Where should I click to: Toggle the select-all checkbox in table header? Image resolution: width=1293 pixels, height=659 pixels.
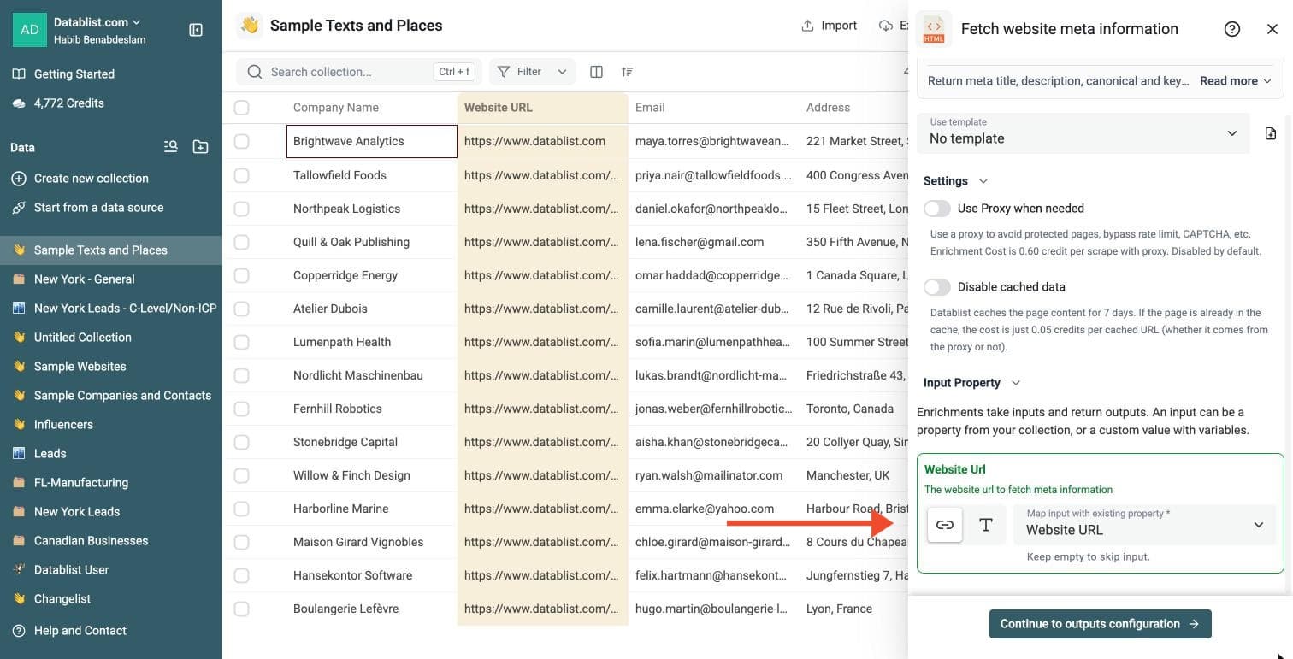click(242, 108)
